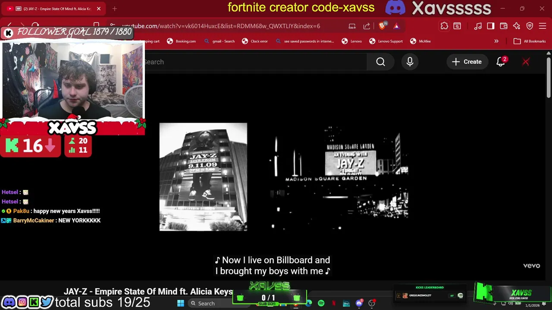Open the McAfee bookmark
This screenshot has height=310, width=552.
tap(420, 41)
